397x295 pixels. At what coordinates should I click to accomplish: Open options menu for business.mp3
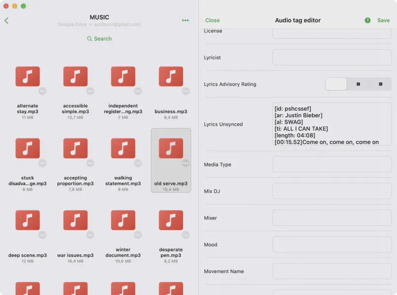(186, 91)
